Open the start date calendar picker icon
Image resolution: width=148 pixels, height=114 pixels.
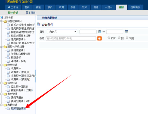pyautogui.click(x=100, y=32)
